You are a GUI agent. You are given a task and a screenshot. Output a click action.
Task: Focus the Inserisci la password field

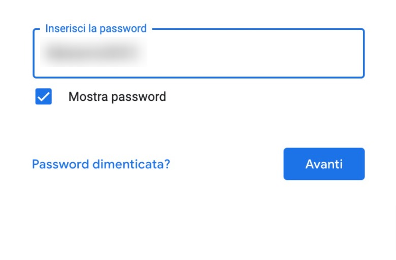coord(199,53)
